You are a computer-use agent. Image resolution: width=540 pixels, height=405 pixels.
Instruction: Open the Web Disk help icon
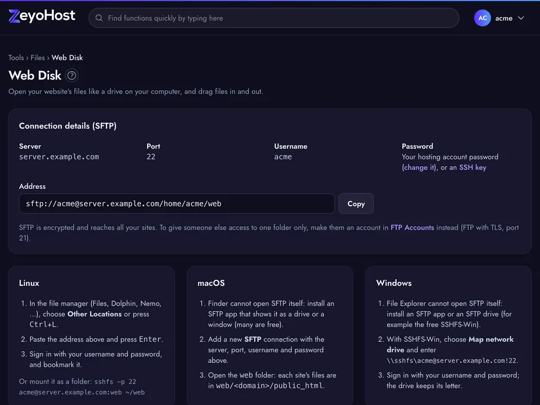point(72,75)
